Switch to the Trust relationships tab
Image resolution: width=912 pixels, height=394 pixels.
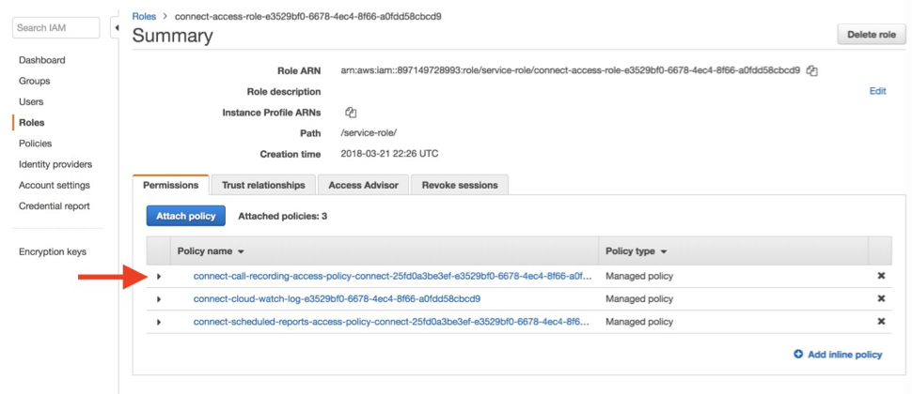[x=263, y=185]
